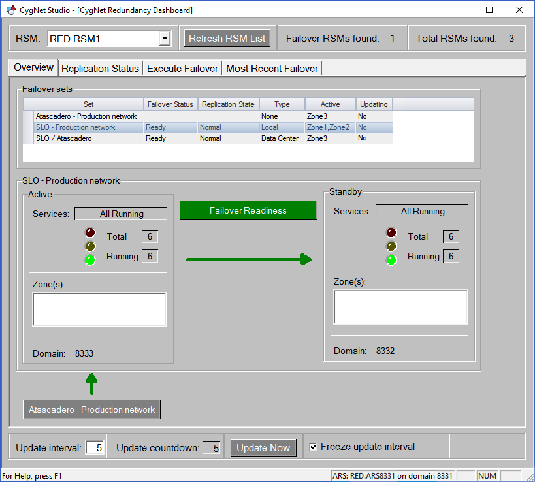Close the CygNet Studio window
535x482 pixels.
point(519,10)
